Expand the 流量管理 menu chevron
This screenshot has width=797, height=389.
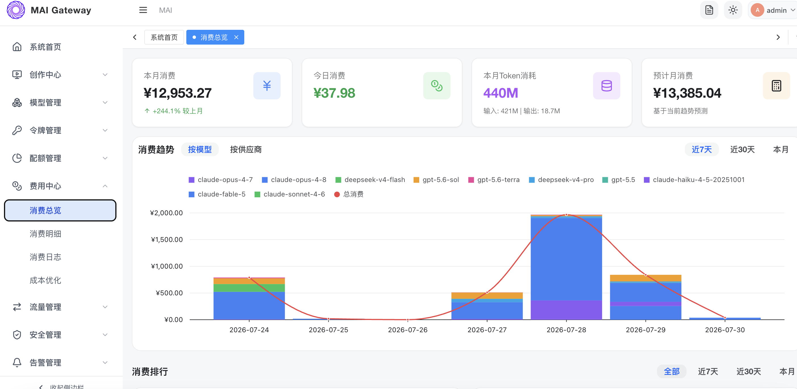click(105, 307)
